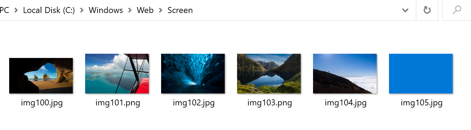
Task: Select the ice cave thumbnail img102
Action: click(x=193, y=73)
